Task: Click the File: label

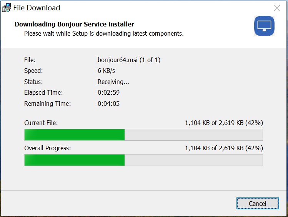Action: pos(30,60)
